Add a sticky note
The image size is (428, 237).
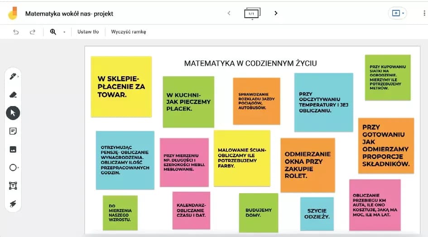click(x=13, y=131)
